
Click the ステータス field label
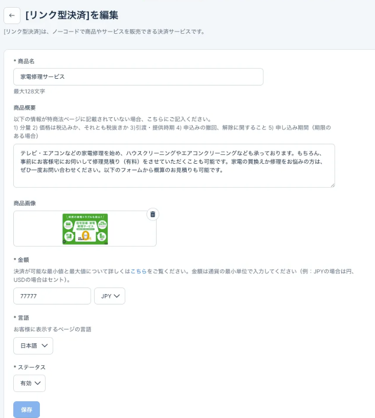[x=31, y=367]
